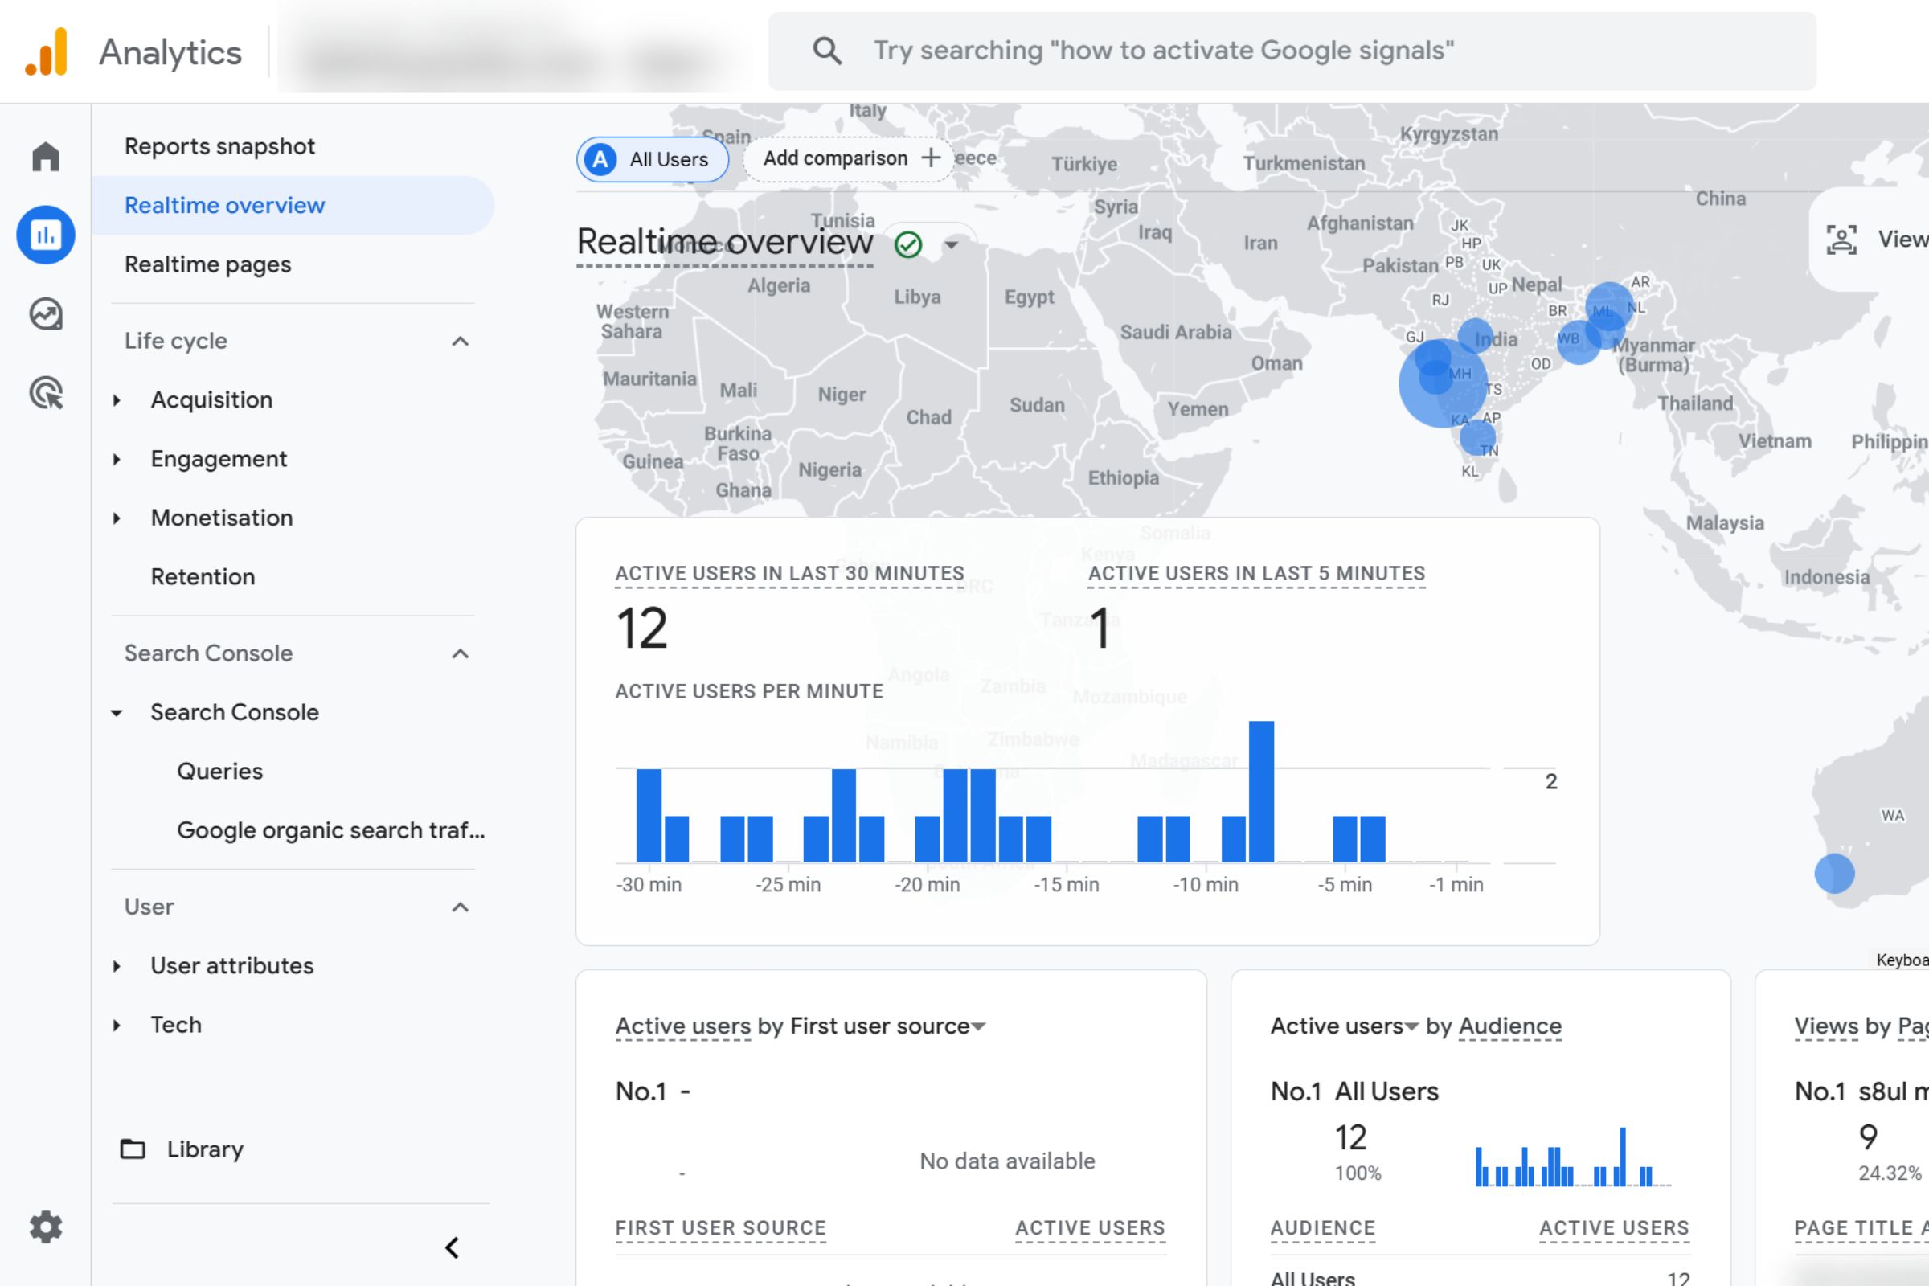Image resolution: width=1929 pixels, height=1286 pixels.
Task: Click ACTIVE USERS IN LAST 30 MINUTES label
Action: (x=789, y=573)
